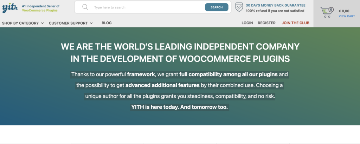
Task: Open the CUSTOMER SUPPORT menu
Action: pos(71,23)
